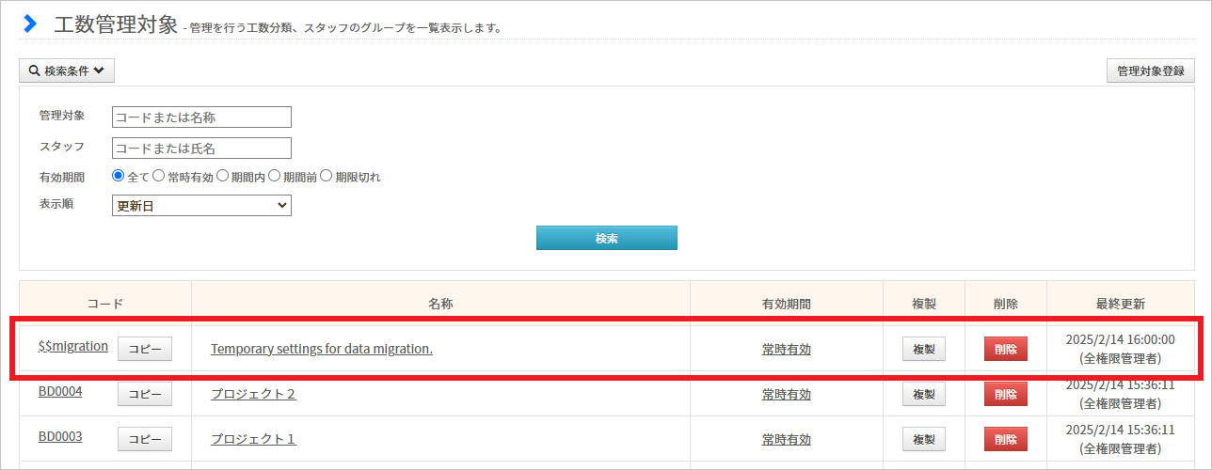Expand the 検索条件 search conditions dropdown
This screenshot has width=1212, height=470.
tap(67, 70)
